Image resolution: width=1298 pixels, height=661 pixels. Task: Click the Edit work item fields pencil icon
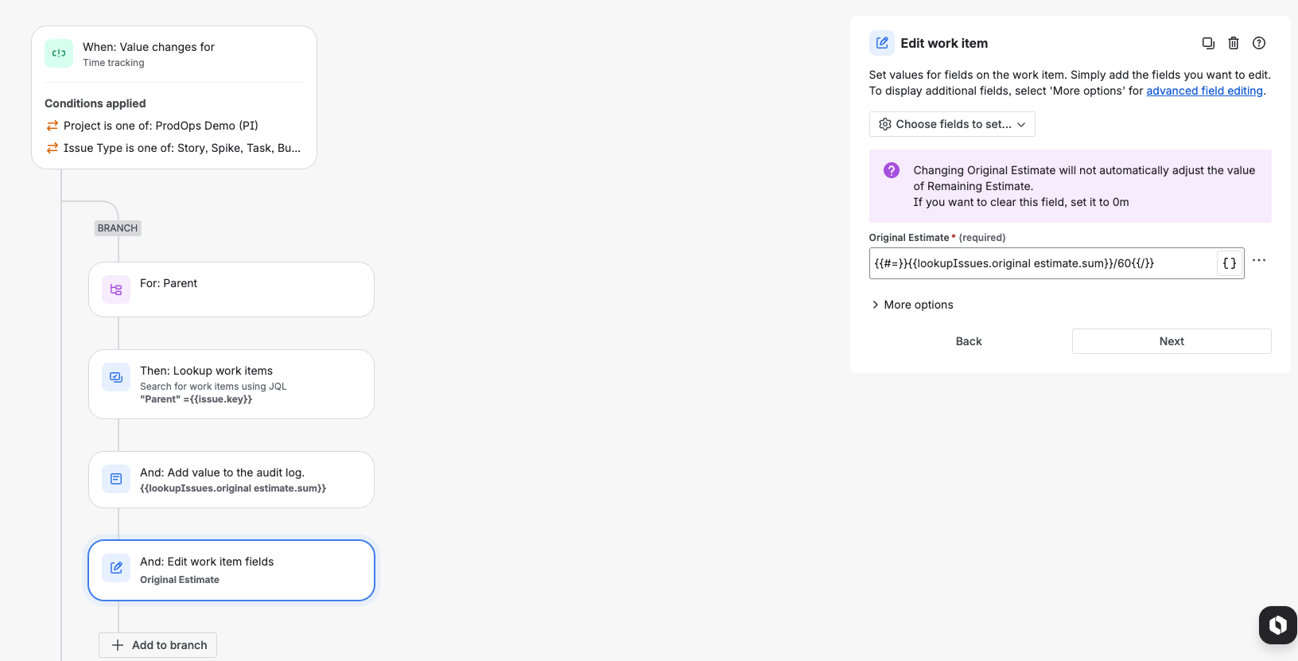pos(116,568)
